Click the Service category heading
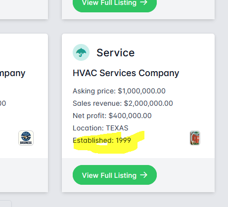The image size is (228, 207). (115, 53)
